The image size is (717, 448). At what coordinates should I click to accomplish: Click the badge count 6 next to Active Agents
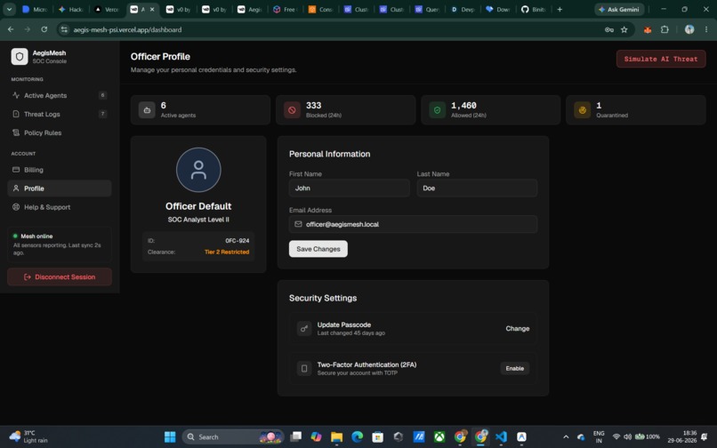(102, 95)
